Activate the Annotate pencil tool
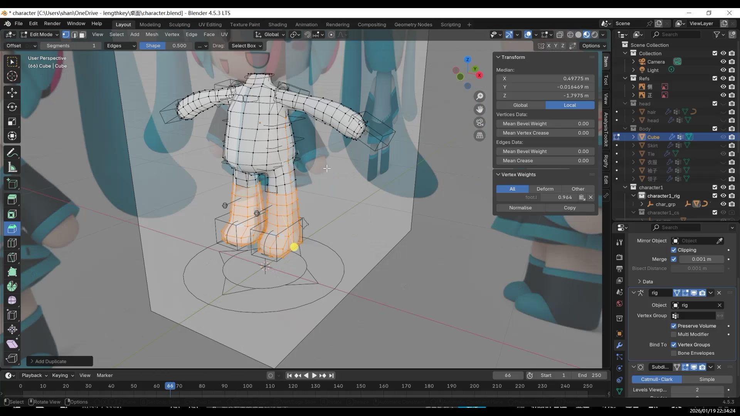 point(12,153)
